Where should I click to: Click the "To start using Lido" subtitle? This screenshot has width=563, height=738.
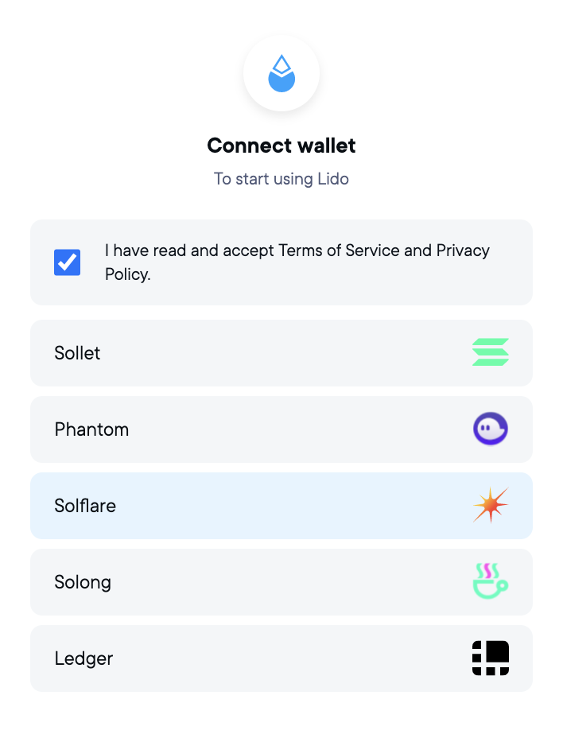click(281, 179)
